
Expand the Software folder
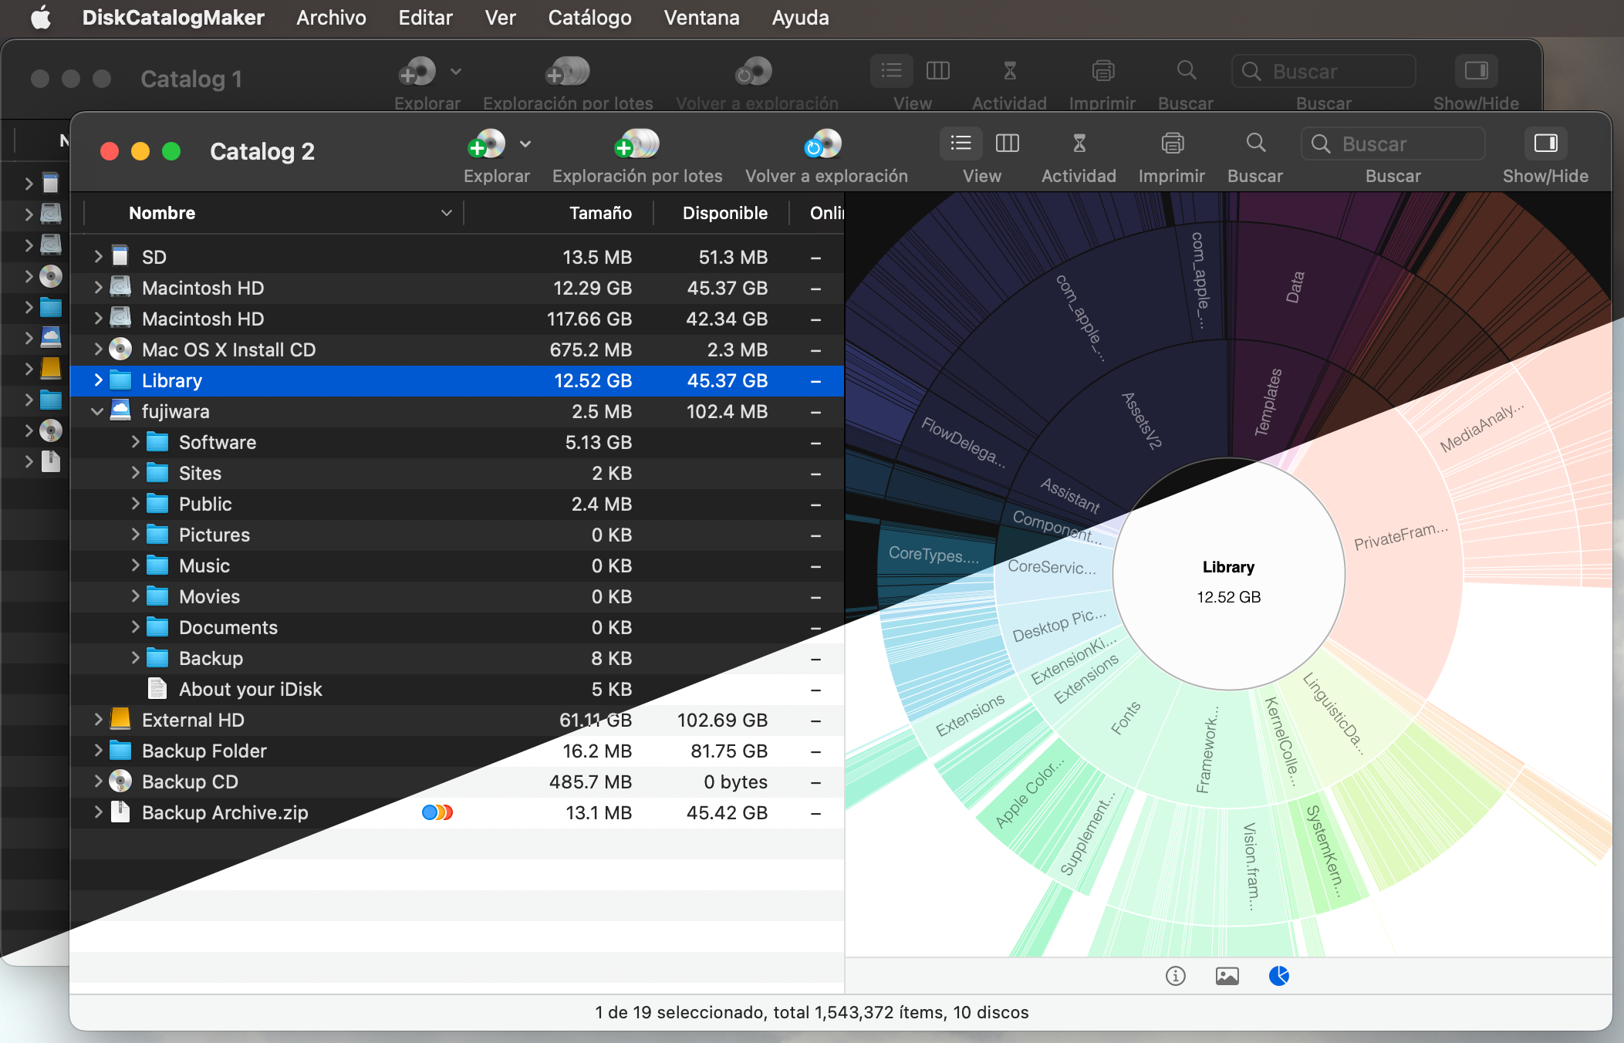point(135,442)
